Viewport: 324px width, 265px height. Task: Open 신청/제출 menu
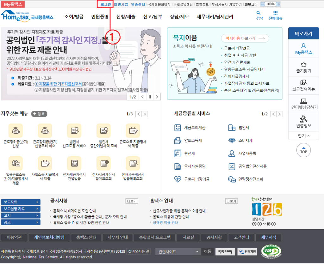coord(126,17)
